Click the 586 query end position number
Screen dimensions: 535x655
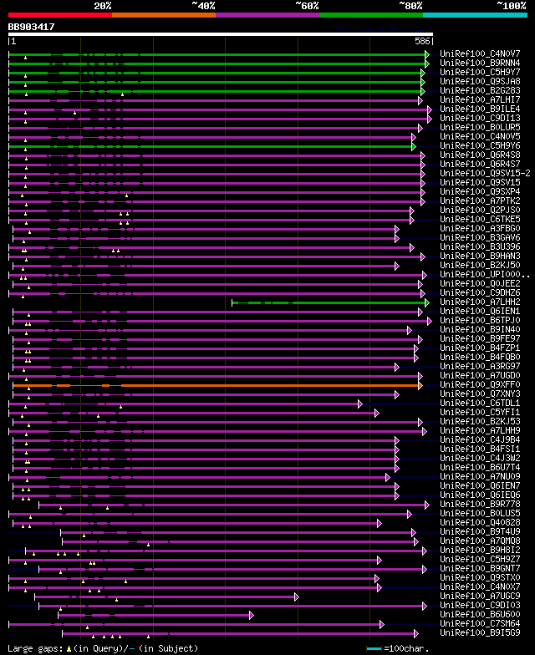[422, 42]
